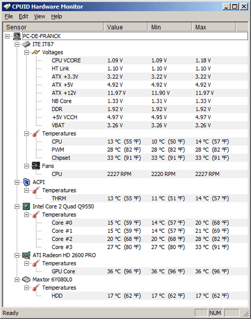Click the PC-DE-FRANCK computer icon
This screenshot has height=319, width=251.
pyautogui.click(x=17, y=36)
